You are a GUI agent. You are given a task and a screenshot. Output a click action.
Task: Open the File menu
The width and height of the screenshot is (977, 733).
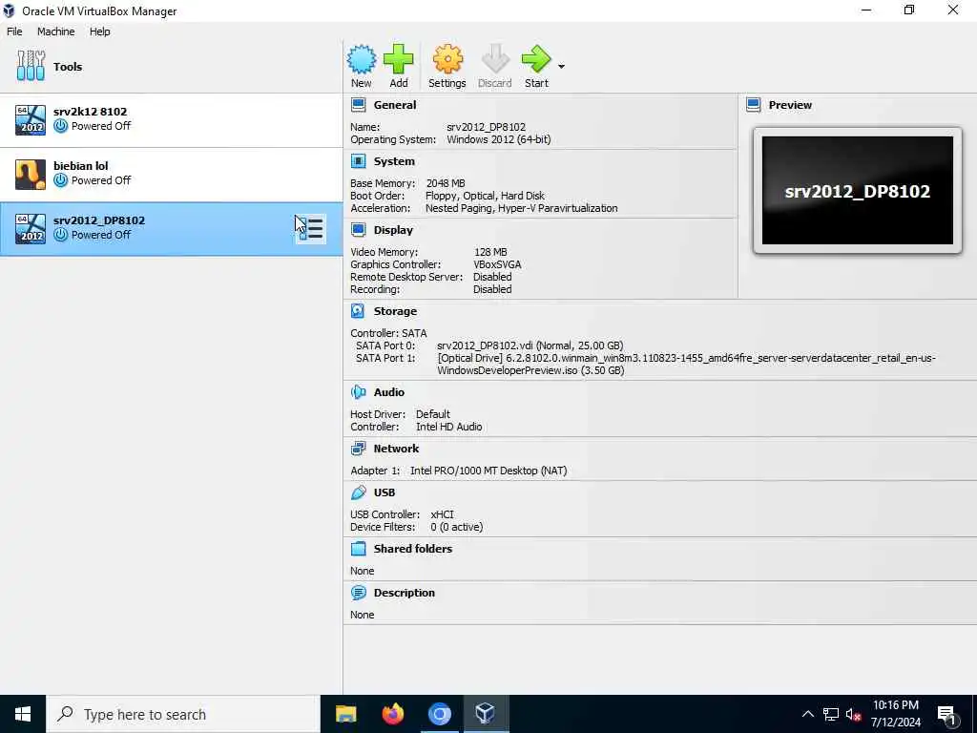coord(14,31)
